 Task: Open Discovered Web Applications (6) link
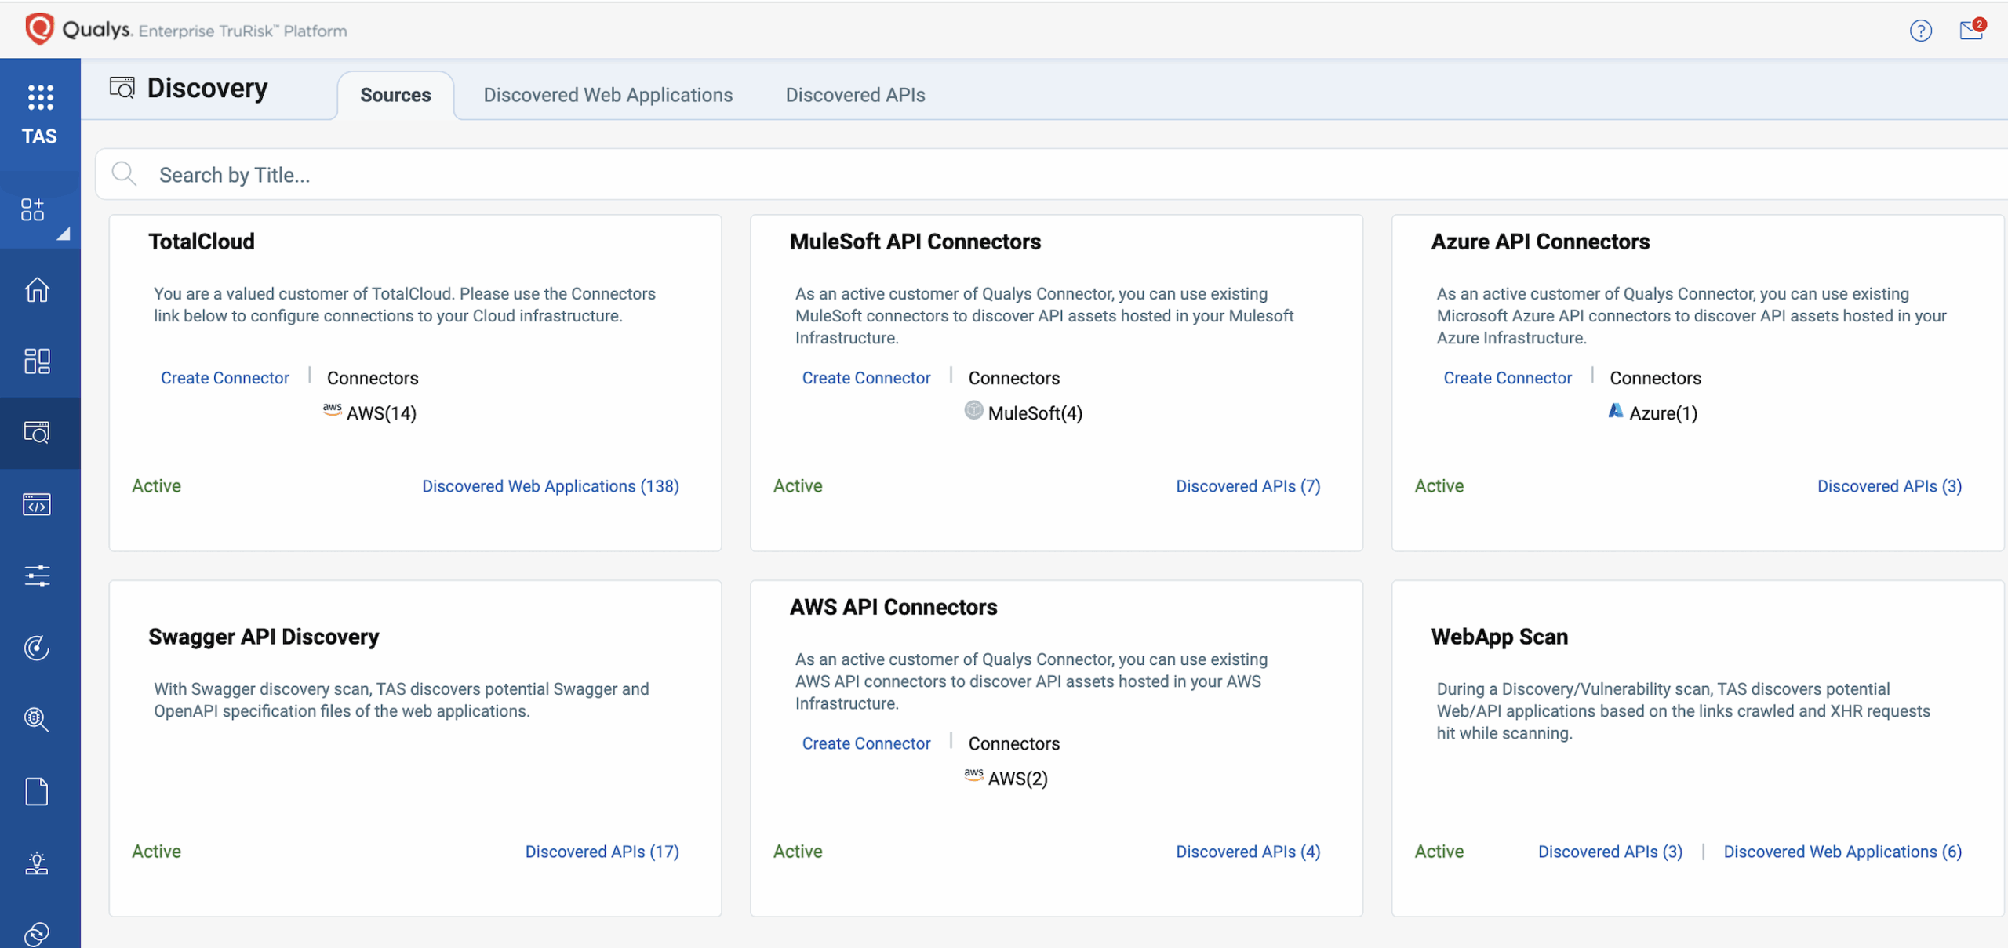click(x=1842, y=852)
